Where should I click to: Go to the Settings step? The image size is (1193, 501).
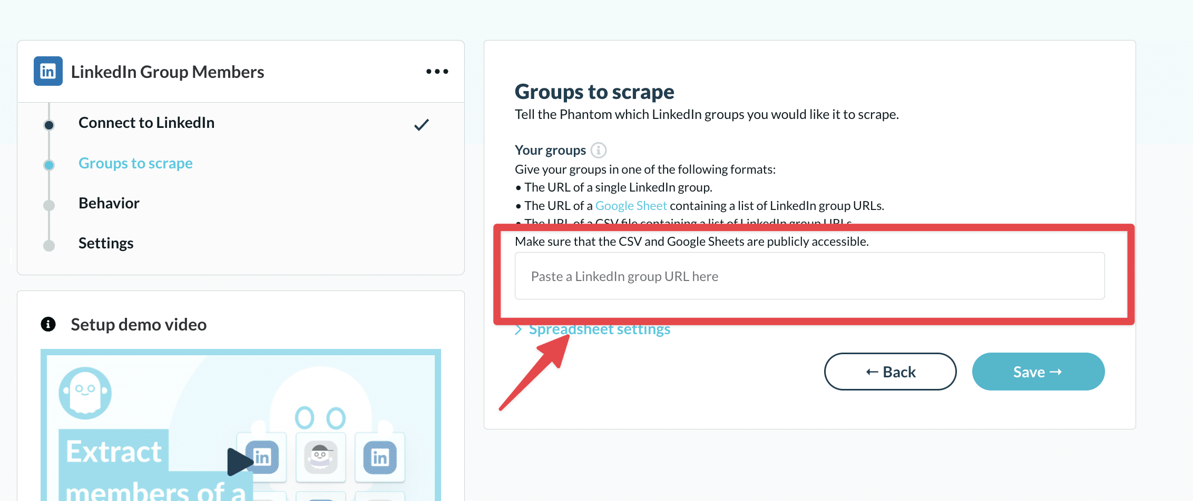[x=106, y=243]
